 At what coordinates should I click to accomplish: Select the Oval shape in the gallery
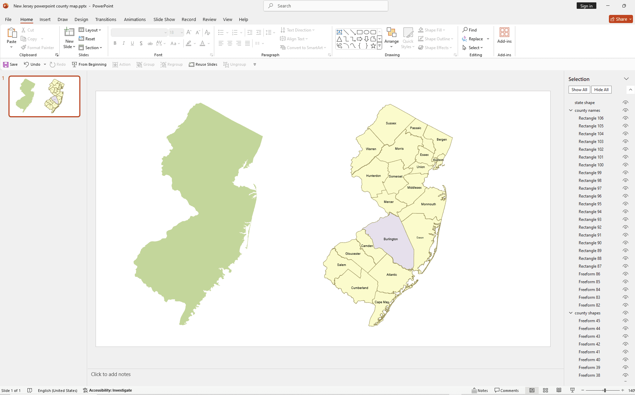point(366,32)
